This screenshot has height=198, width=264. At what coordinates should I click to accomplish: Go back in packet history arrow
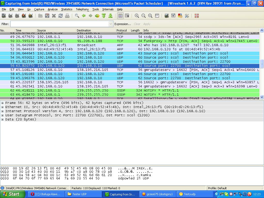pyautogui.click(x=84, y=16)
